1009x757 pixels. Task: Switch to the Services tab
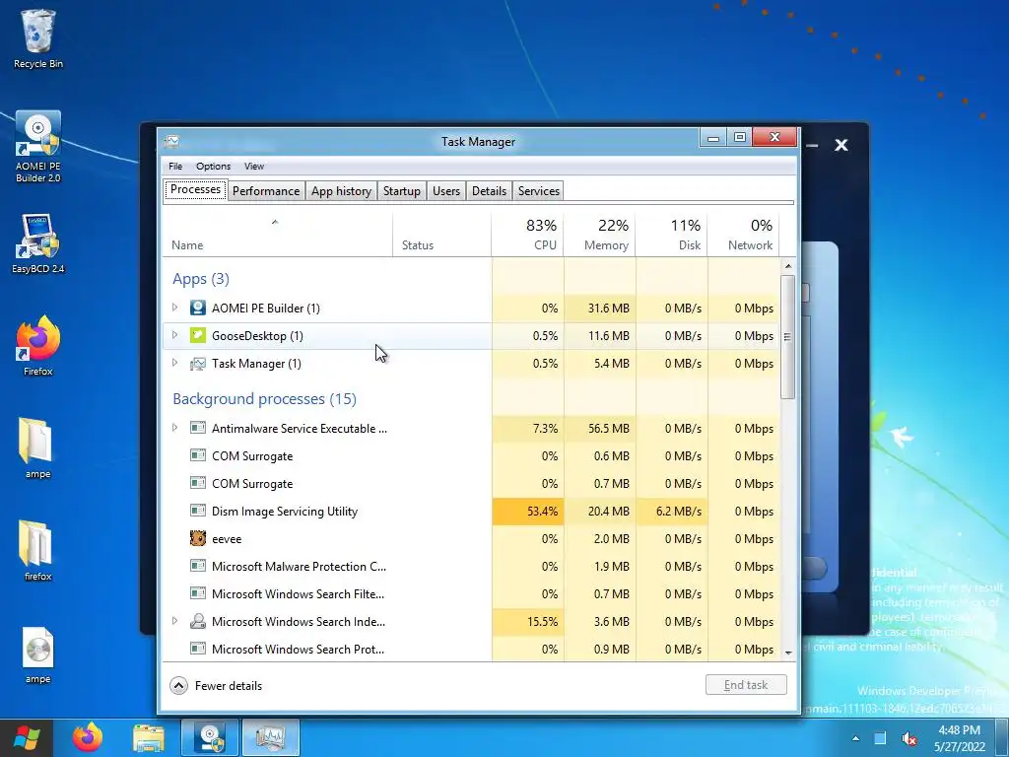(539, 191)
